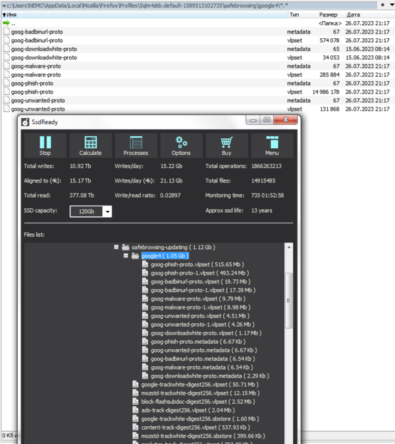Select goog-badbinurl-proto metadata file row
The height and width of the screenshot is (444, 395).
(197, 32)
